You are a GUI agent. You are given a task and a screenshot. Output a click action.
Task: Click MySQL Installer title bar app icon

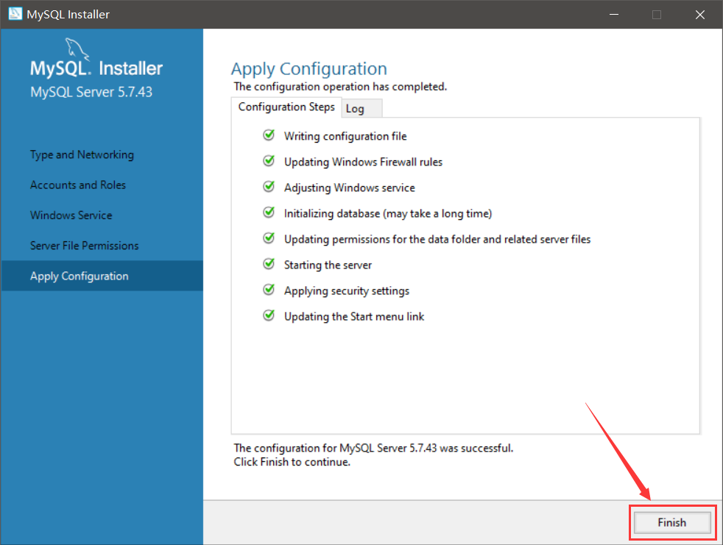tap(15, 14)
